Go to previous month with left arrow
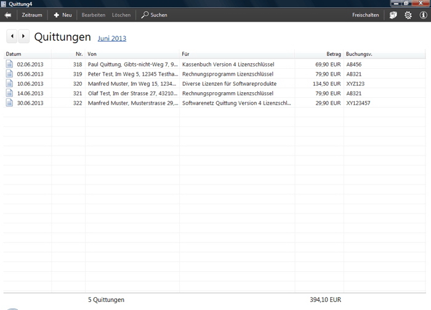 click(12, 37)
